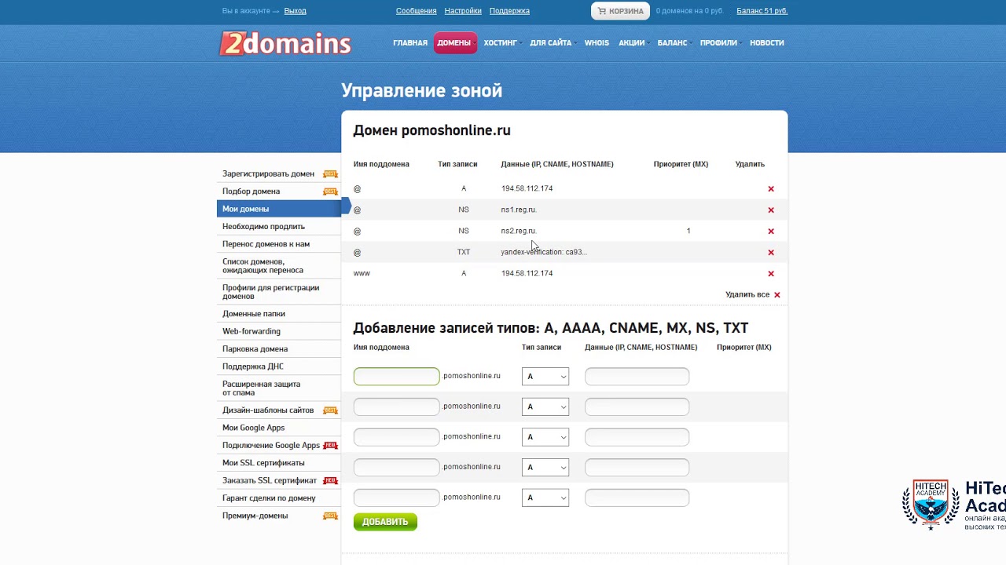
Task: Click the green Добавить button
Action: (x=385, y=522)
